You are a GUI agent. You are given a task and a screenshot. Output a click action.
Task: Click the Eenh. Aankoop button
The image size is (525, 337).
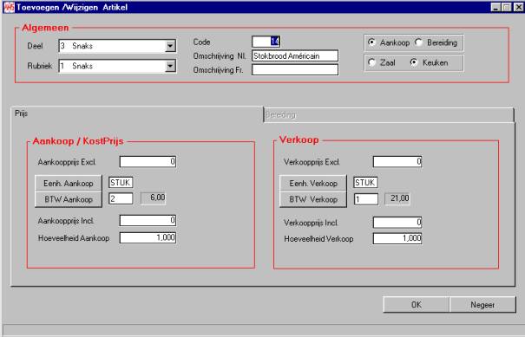pyautogui.click(x=69, y=183)
